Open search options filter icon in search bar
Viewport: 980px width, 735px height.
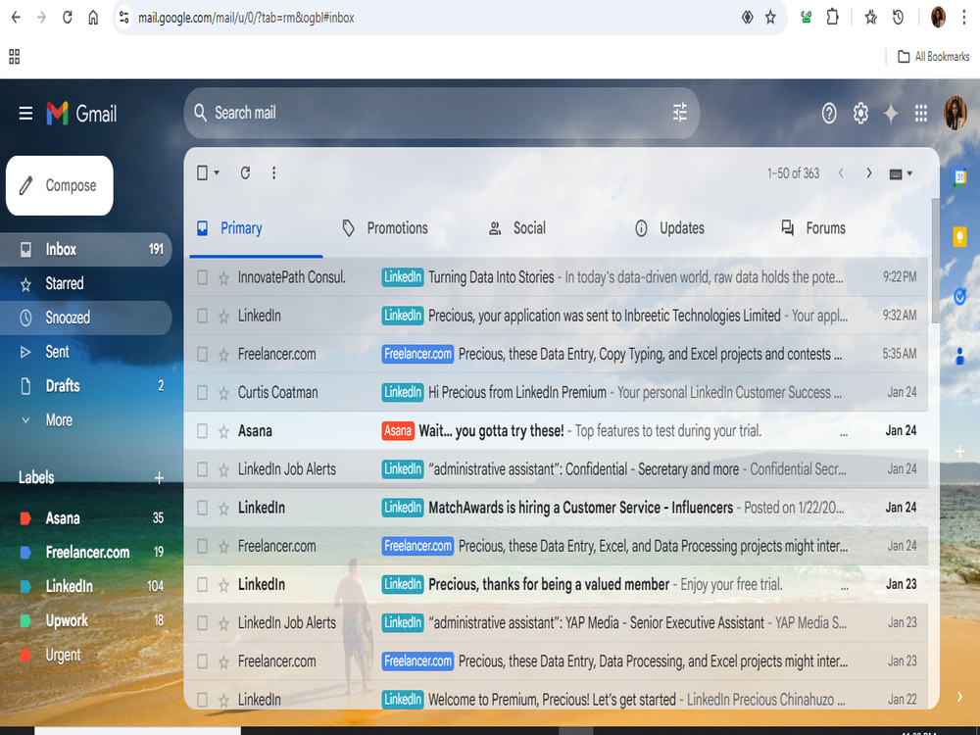point(679,113)
